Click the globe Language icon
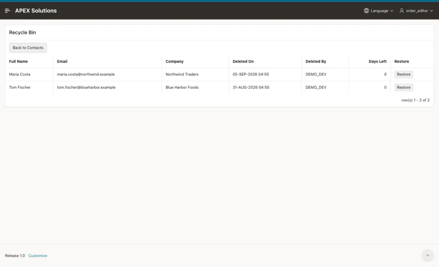Image resolution: width=439 pixels, height=267 pixels. coord(366,11)
